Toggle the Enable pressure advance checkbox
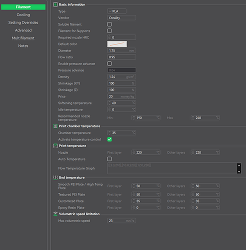Image resolution: width=246 pixels, height=250 pixels. point(109,63)
